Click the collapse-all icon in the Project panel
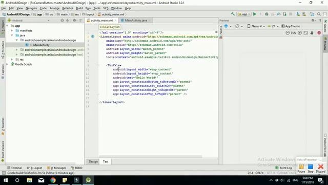Screen dimensions: 328x185 click(x=67, y=21)
